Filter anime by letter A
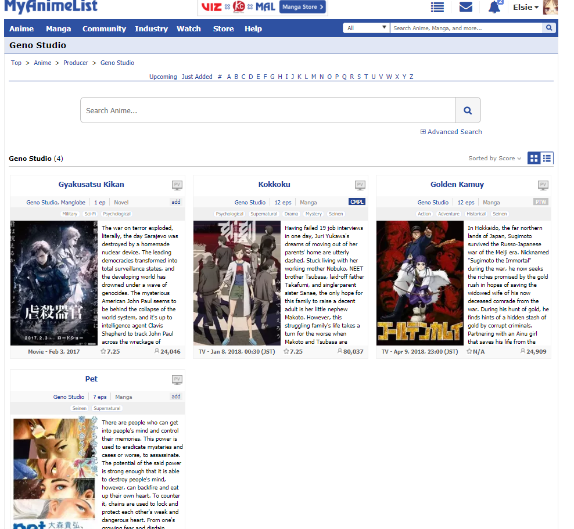This screenshot has height=529, width=574. [229, 77]
